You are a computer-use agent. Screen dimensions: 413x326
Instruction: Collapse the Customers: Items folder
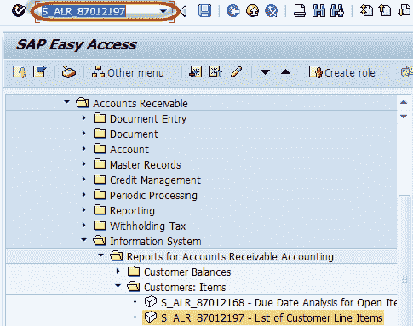coord(118,286)
